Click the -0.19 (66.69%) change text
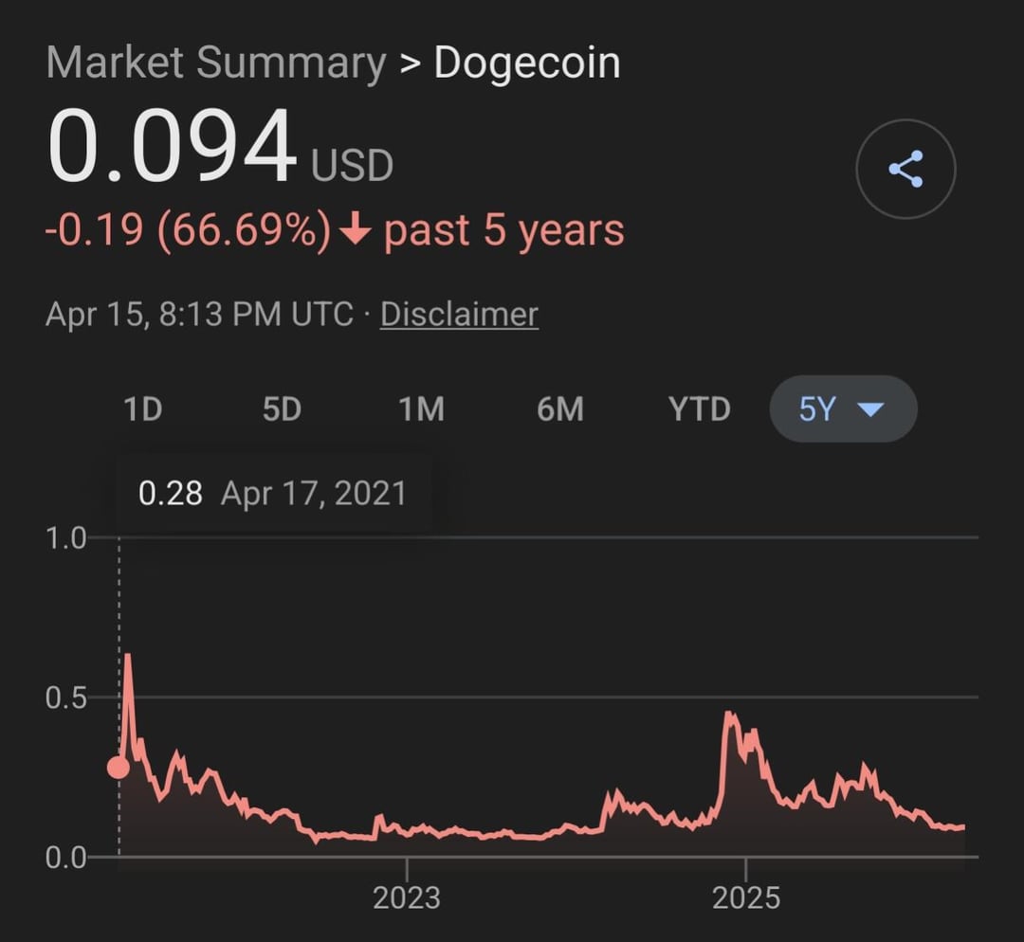This screenshot has height=942, width=1024. [189, 231]
